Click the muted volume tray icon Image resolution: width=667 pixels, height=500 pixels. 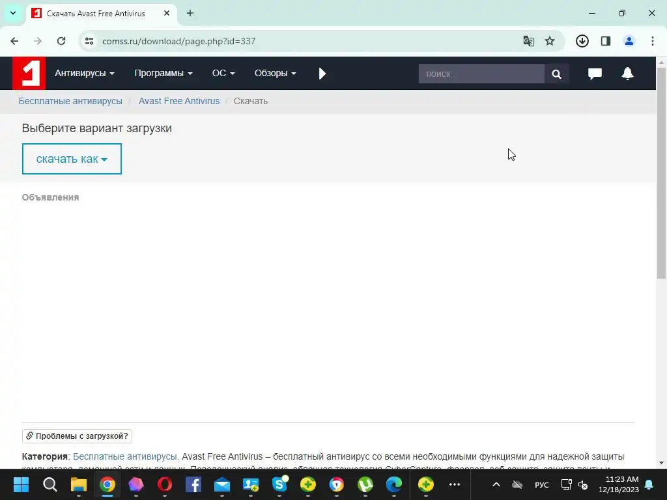click(x=583, y=484)
